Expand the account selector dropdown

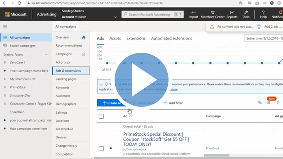pyautogui.click(x=115, y=17)
